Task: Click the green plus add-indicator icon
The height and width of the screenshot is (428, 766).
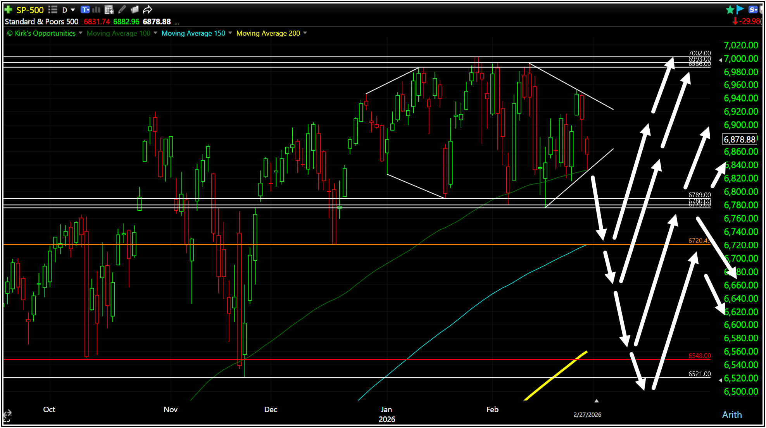Action: 8,10
